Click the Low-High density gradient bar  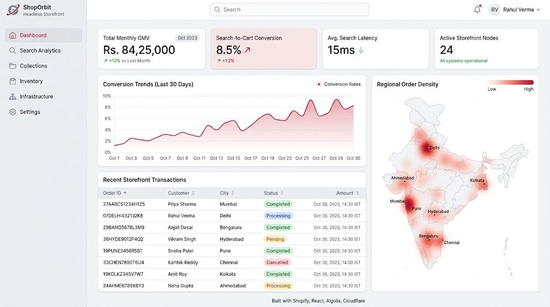(x=511, y=82)
